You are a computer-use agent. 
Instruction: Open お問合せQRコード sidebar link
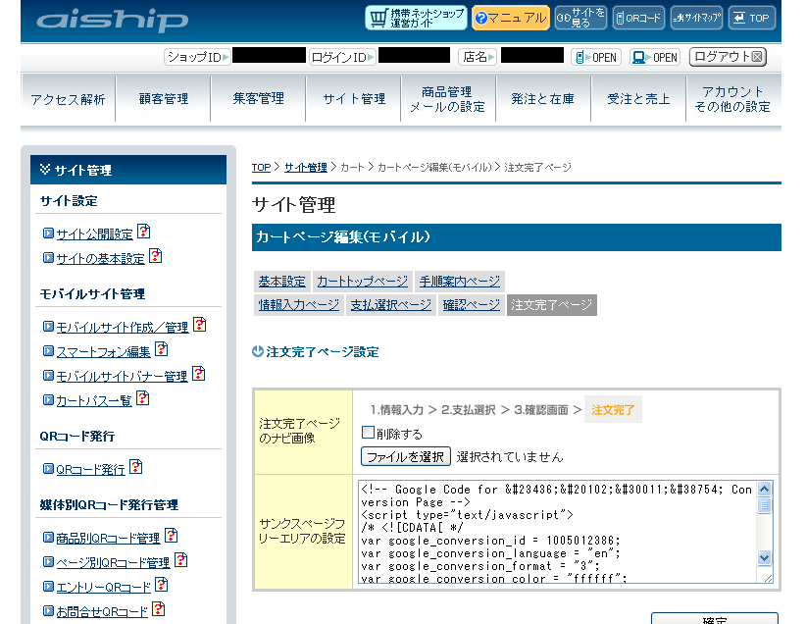pos(102,611)
